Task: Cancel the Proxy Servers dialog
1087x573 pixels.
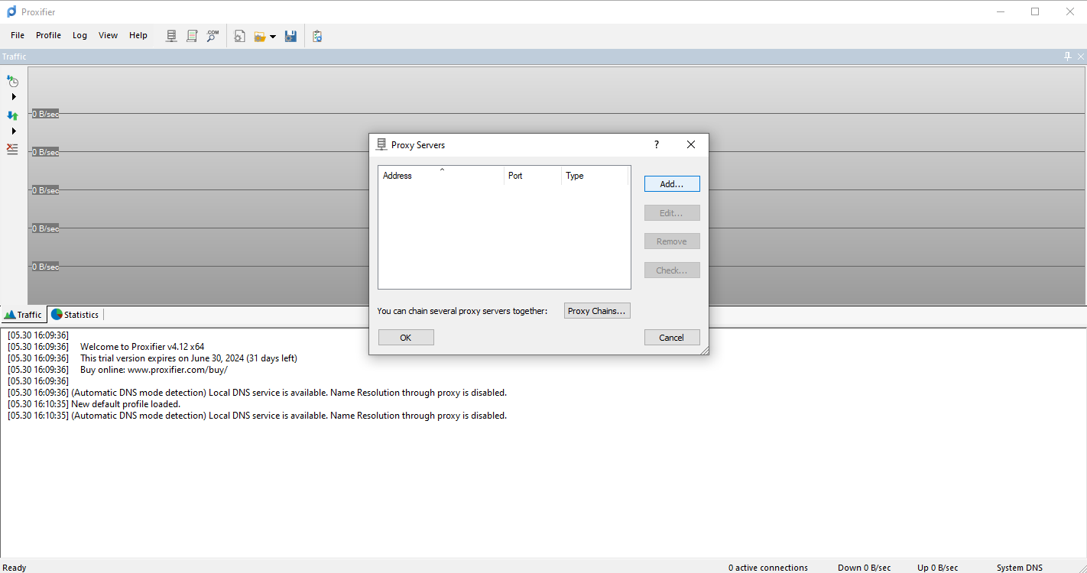Action: click(672, 338)
